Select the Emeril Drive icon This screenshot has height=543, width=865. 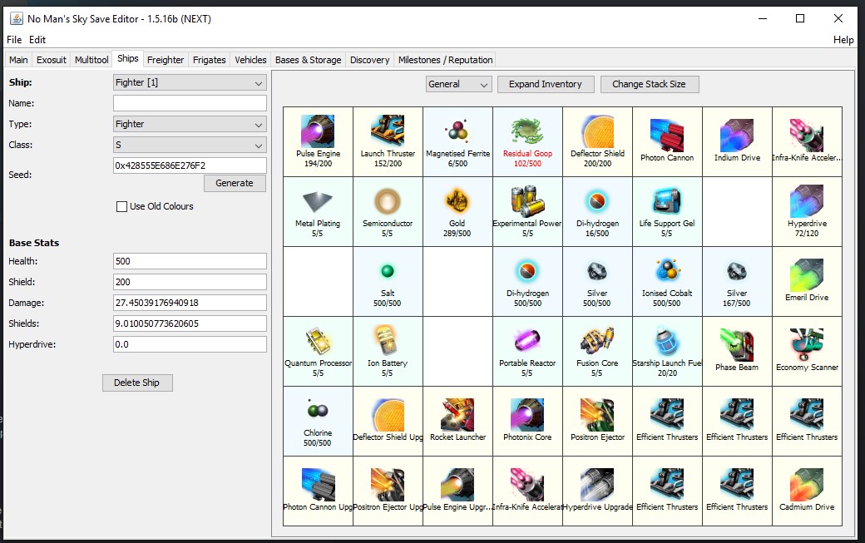[x=807, y=275]
